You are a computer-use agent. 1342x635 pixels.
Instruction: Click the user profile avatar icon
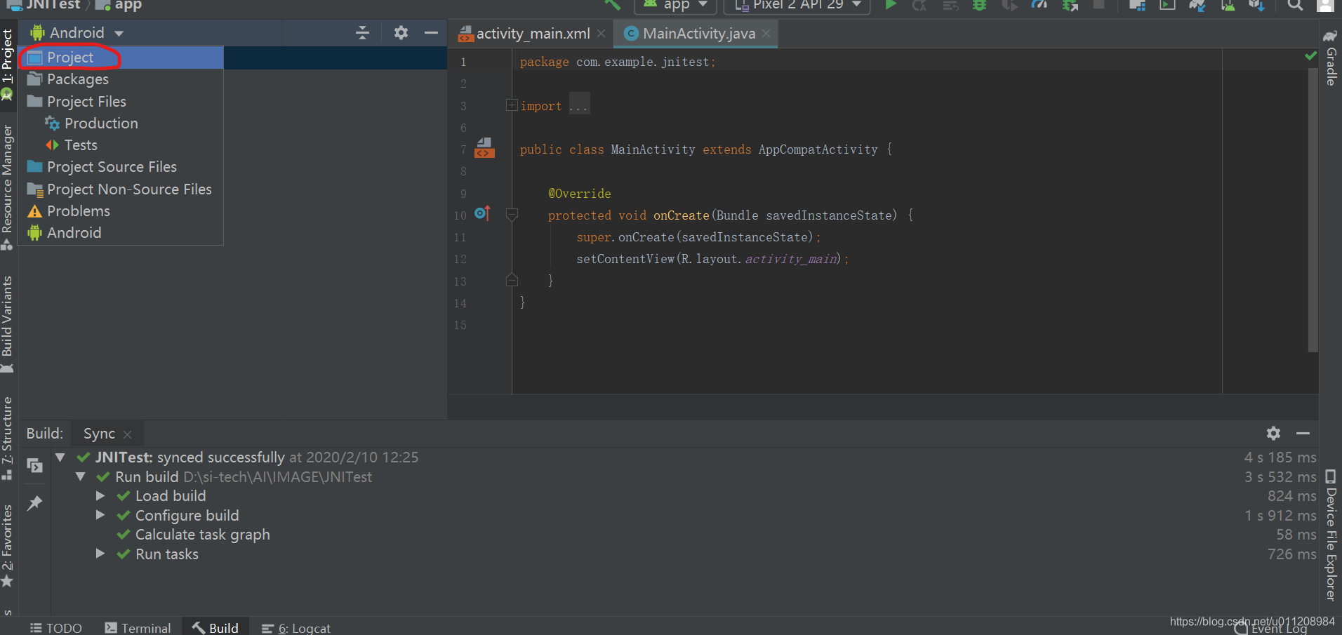click(x=1325, y=4)
